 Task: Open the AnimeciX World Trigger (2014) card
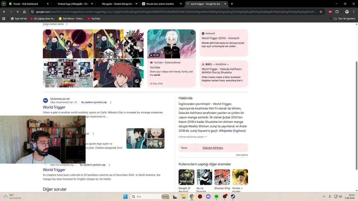click(x=224, y=43)
